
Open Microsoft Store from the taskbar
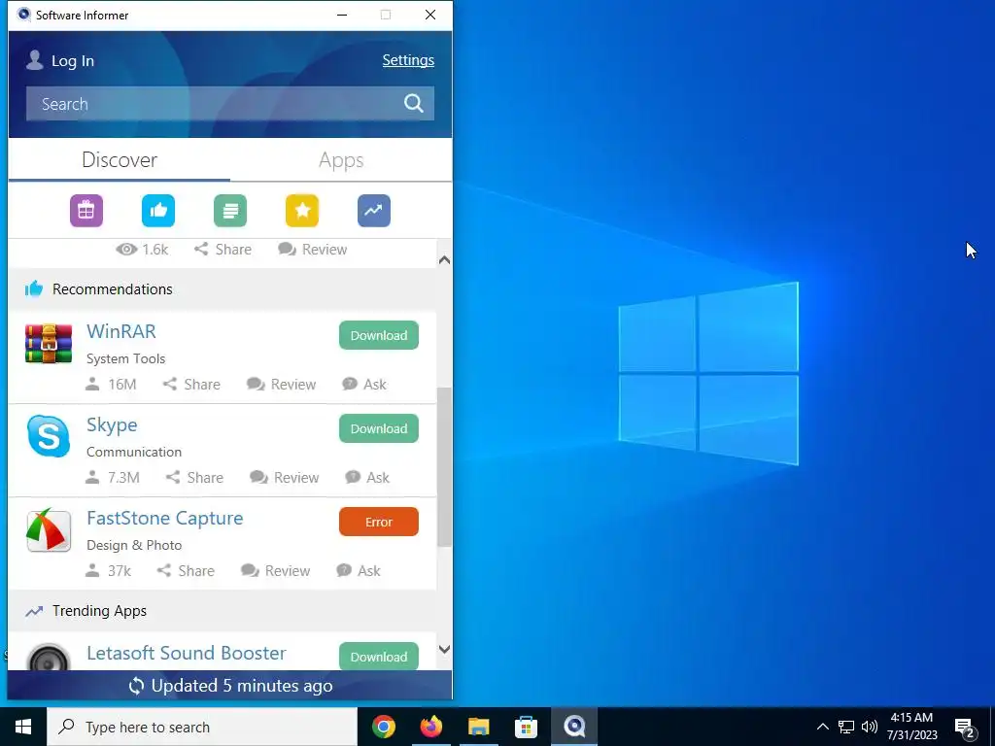[x=526, y=727]
